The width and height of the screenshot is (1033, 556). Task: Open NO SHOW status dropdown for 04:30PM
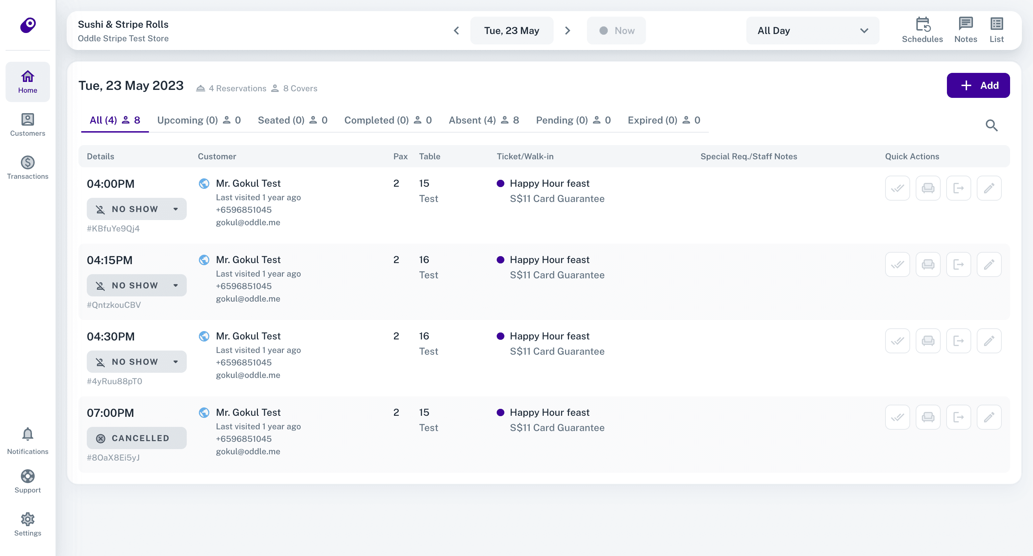pos(136,362)
